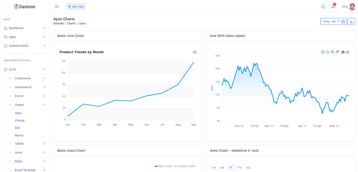The image size is (358, 172).
Task: Click the Apps grid icon
Action: coord(6,37)
